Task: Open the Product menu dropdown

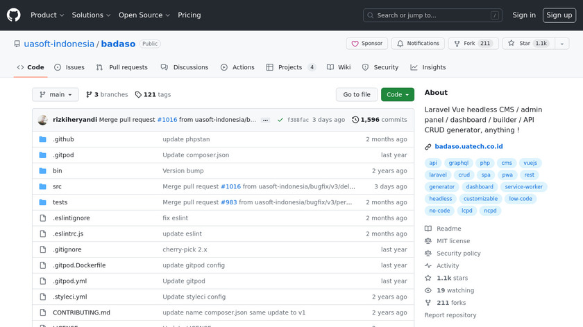Action: point(47,15)
